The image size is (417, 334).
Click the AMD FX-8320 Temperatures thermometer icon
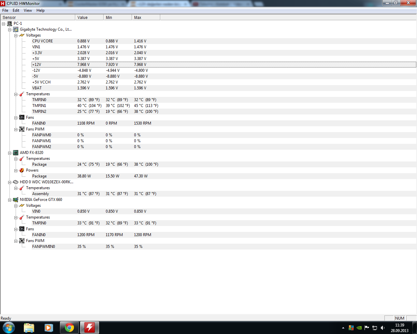[x=22, y=159]
